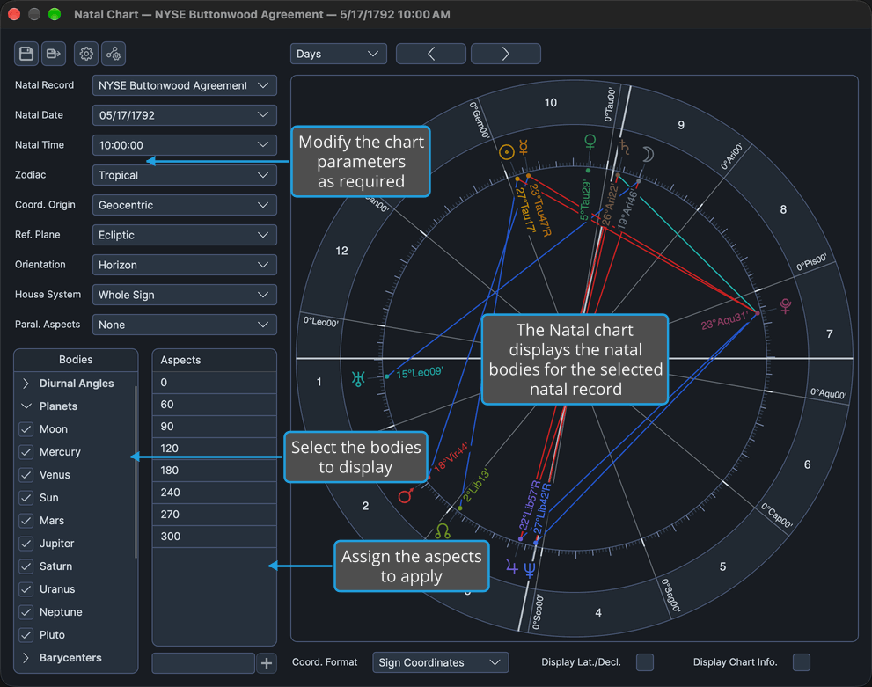872x687 pixels.
Task: Click the 15°Leo09' Uranus position label
Action: (x=420, y=372)
